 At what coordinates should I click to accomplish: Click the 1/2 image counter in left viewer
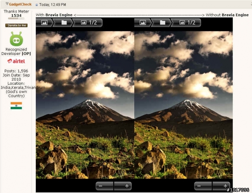pyautogui.click(x=88, y=23)
